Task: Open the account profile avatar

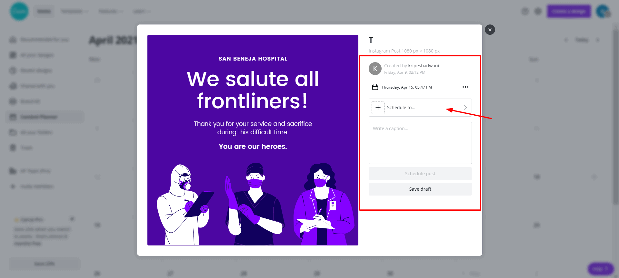Action: pyautogui.click(x=603, y=11)
